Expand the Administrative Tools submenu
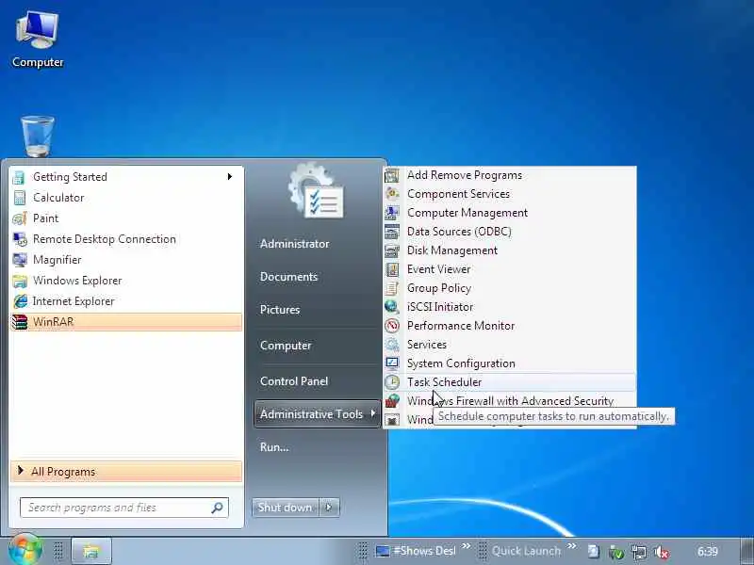This screenshot has height=565, width=754. (x=317, y=414)
